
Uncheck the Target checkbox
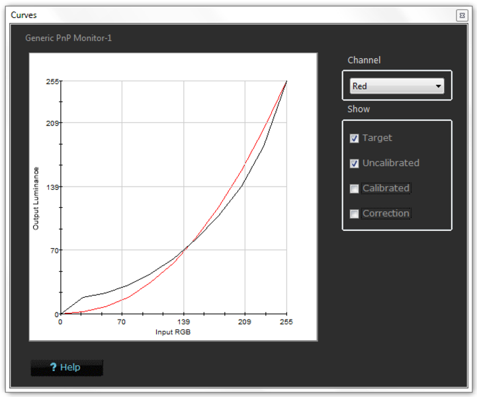[355, 138]
